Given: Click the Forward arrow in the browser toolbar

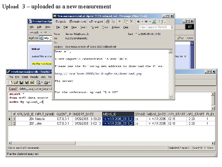Looking at the screenshot, I should (x=45, y=32).
